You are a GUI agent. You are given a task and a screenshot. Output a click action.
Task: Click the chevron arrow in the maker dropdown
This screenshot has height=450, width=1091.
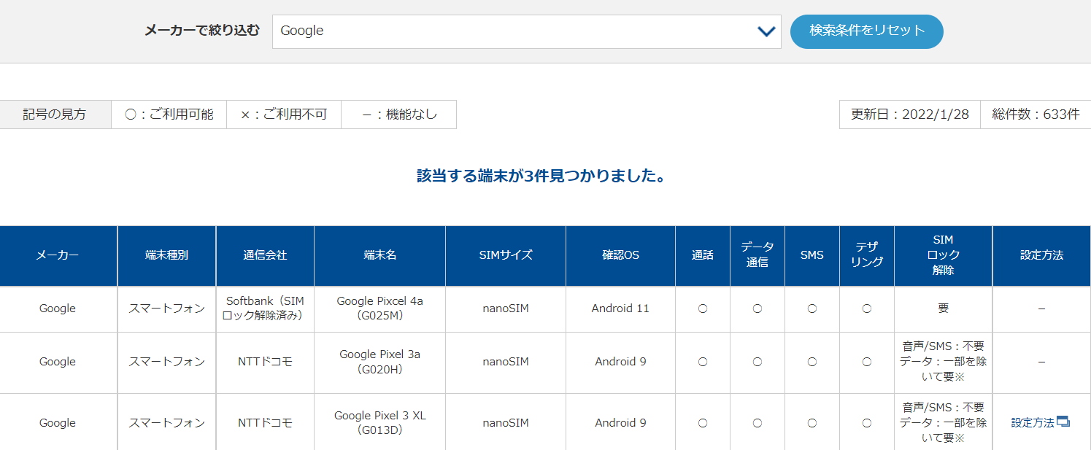tap(766, 31)
